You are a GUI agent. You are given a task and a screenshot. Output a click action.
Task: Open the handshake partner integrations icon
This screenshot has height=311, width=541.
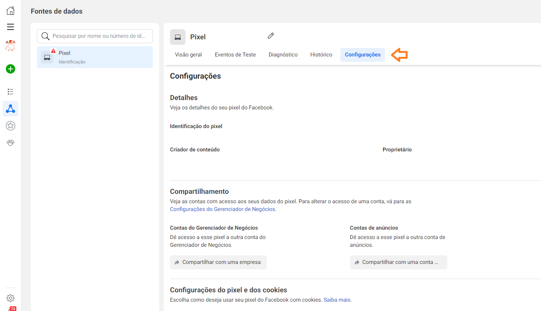click(11, 143)
